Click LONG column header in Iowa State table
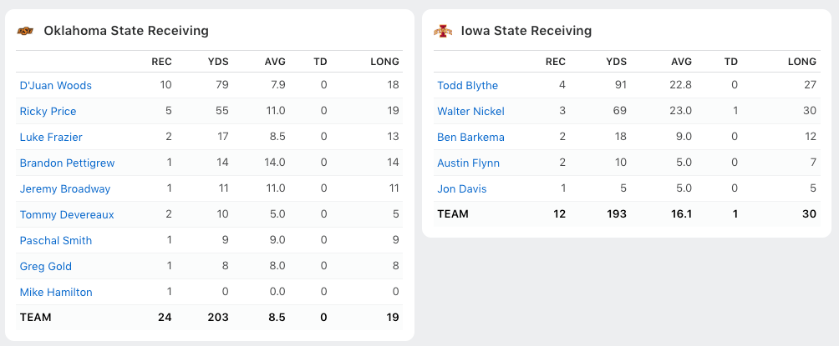Screen dimensions: 839x346 [x=802, y=62]
